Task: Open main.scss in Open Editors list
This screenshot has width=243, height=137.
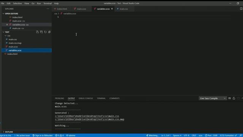Action: (x=27, y=21)
